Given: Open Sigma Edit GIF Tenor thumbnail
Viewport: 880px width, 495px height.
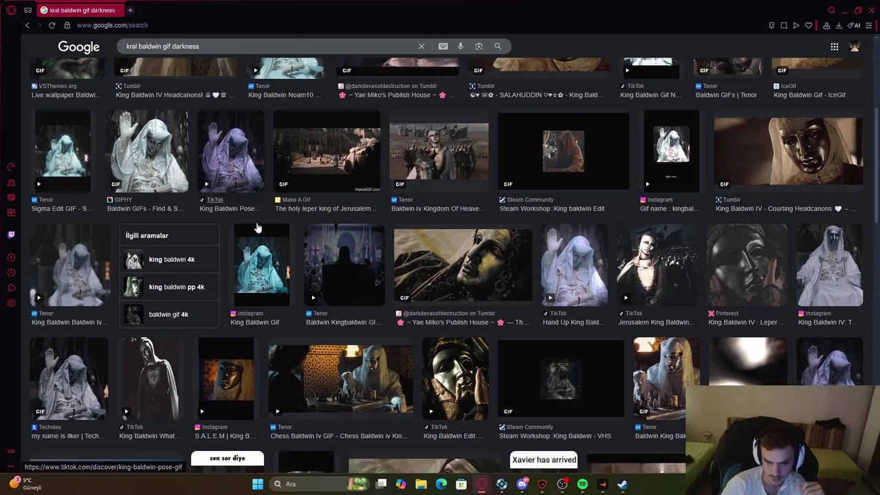Looking at the screenshot, I should (x=63, y=151).
